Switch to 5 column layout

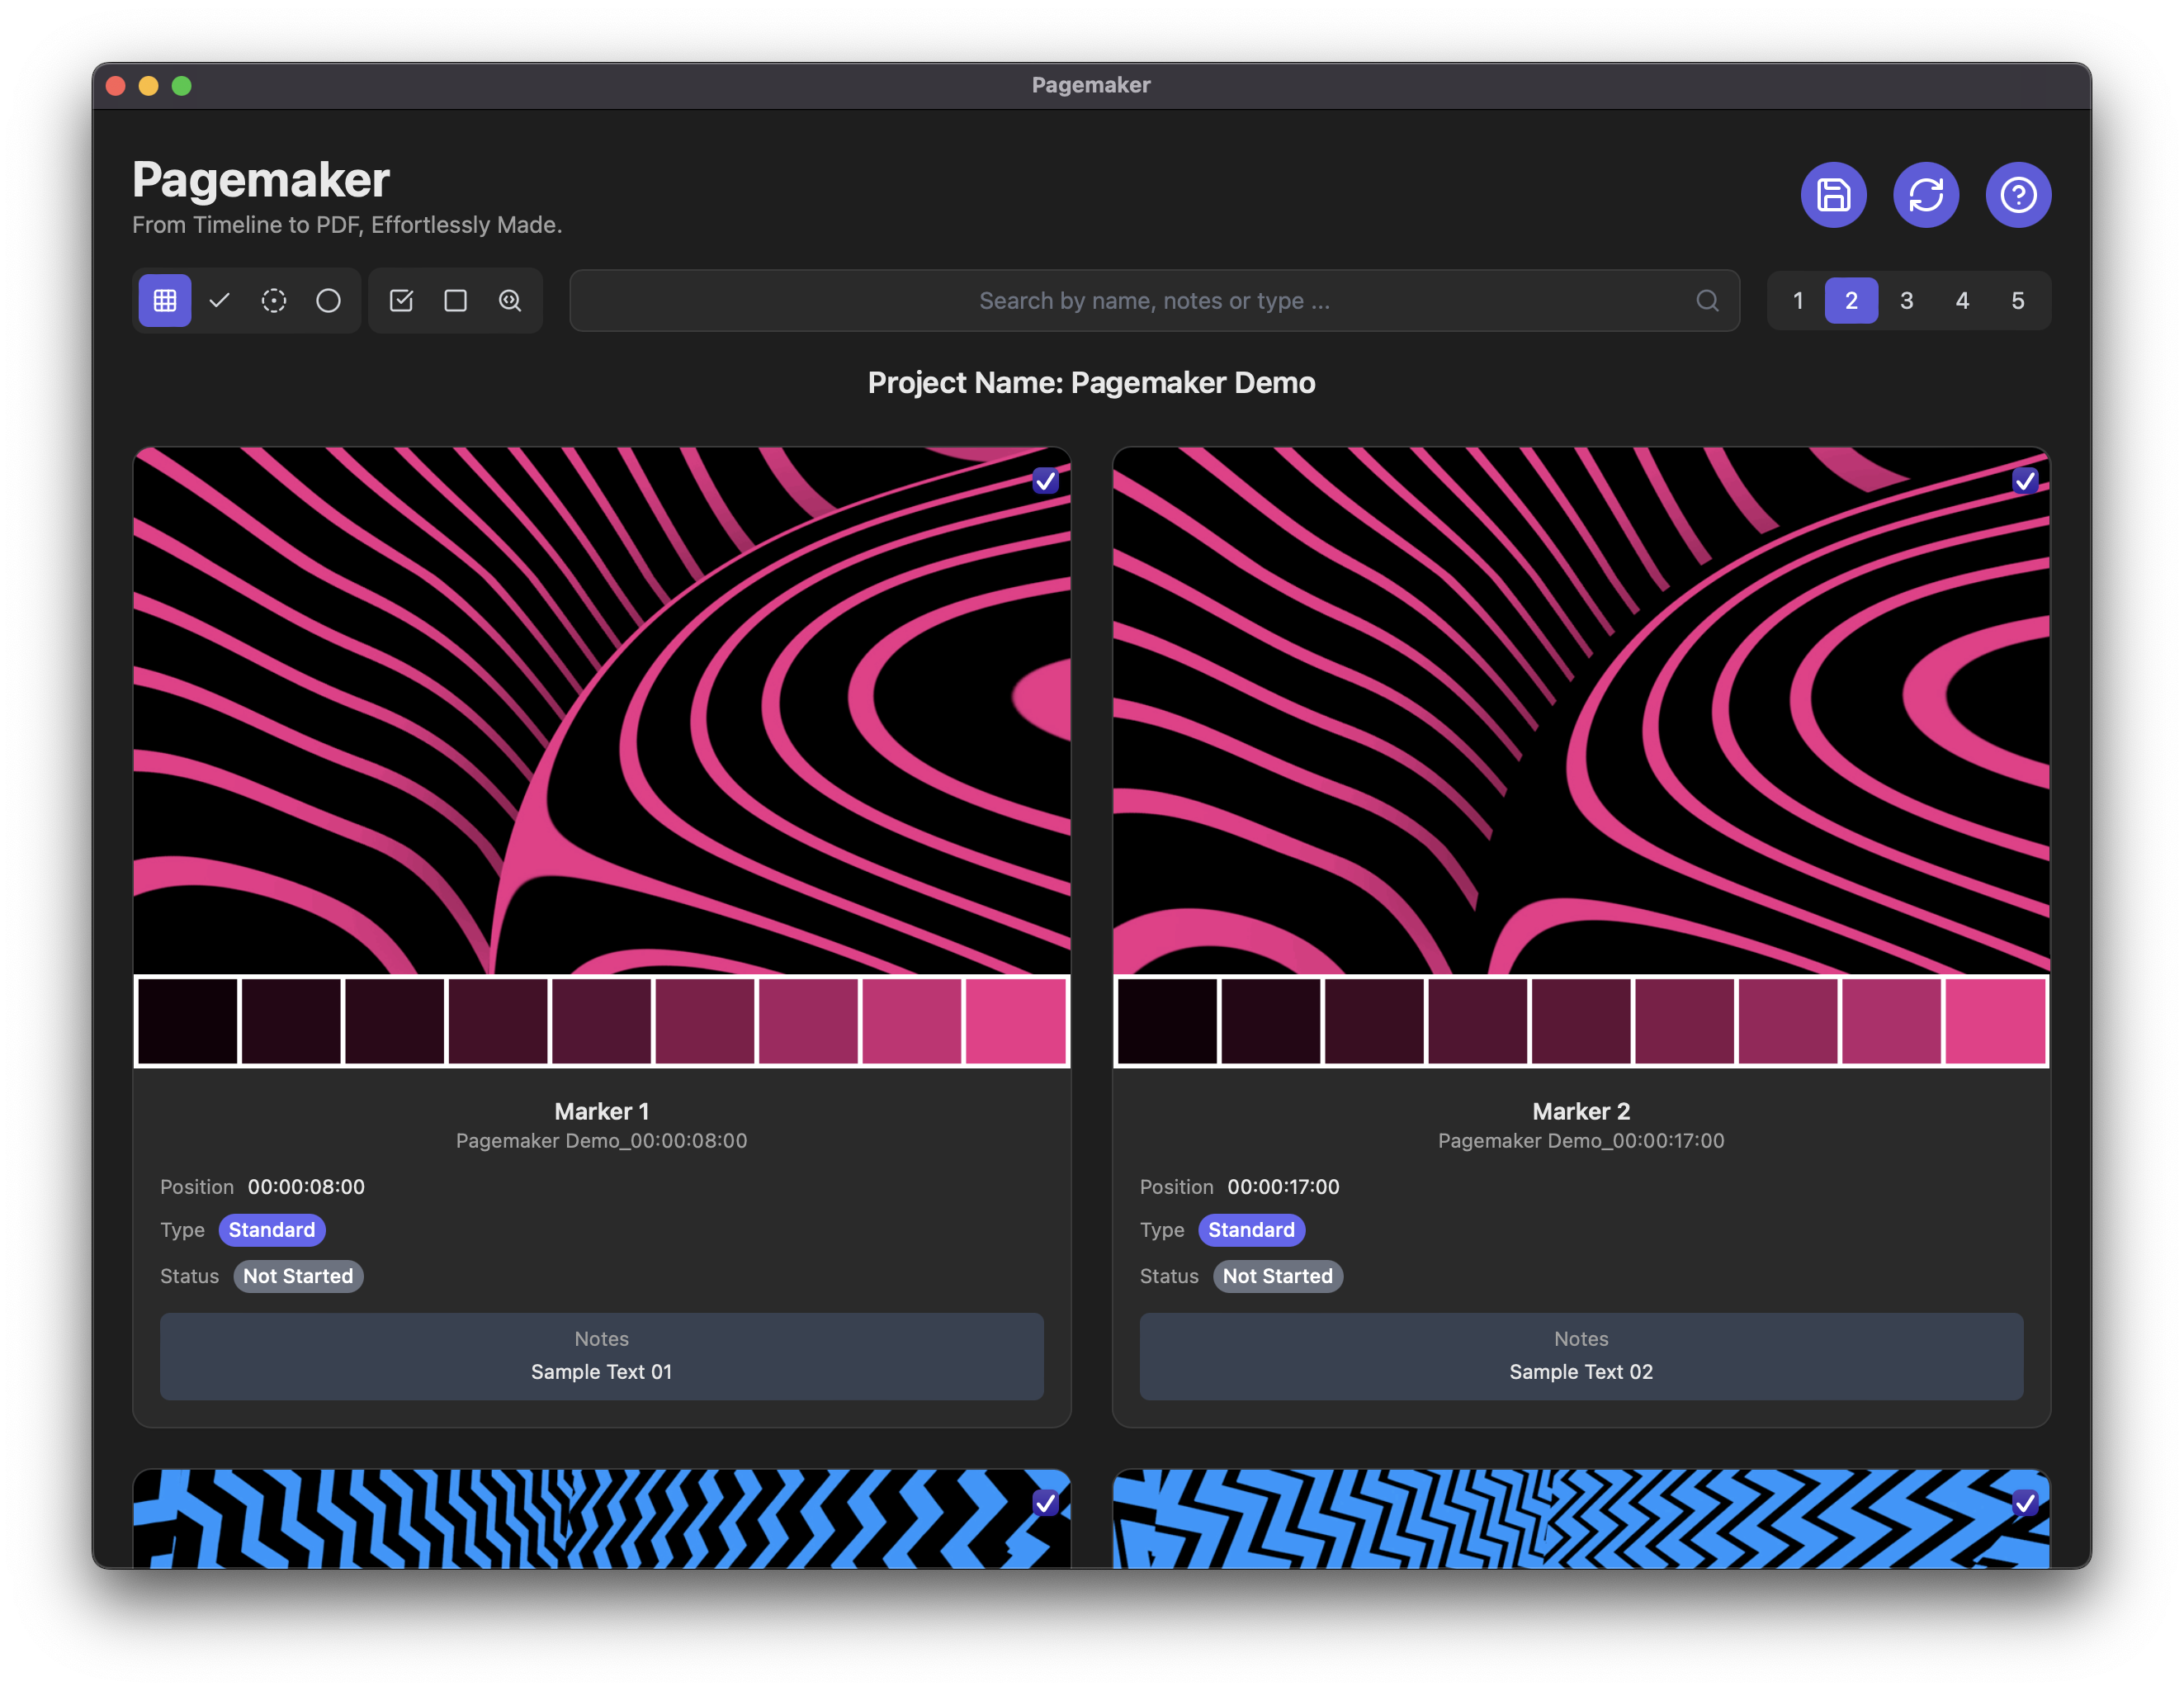2017,301
